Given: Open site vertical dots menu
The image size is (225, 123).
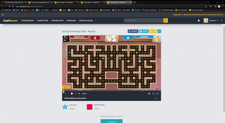Looking at the screenshot, I should click(x=222, y=20).
